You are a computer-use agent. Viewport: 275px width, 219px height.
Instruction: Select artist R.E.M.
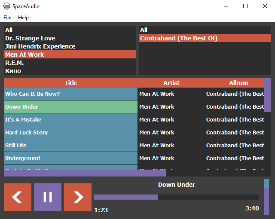coord(70,63)
